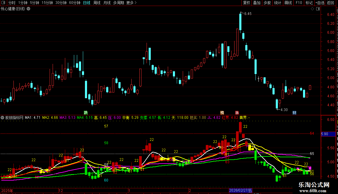The height and width of the screenshot is (194, 338).
Task: Click the green 跌 marker on chart
Action: click(86, 113)
